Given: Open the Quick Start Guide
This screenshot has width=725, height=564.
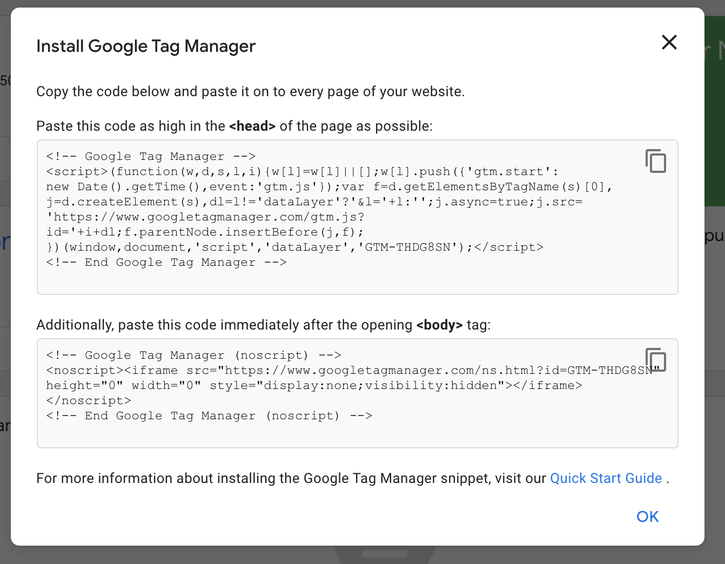Looking at the screenshot, I should pyautogui.click(x=606, y=478).
